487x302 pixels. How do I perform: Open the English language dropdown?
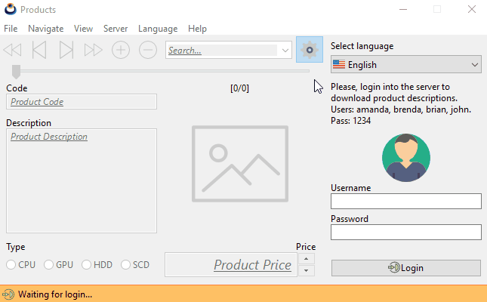[405, 65]
